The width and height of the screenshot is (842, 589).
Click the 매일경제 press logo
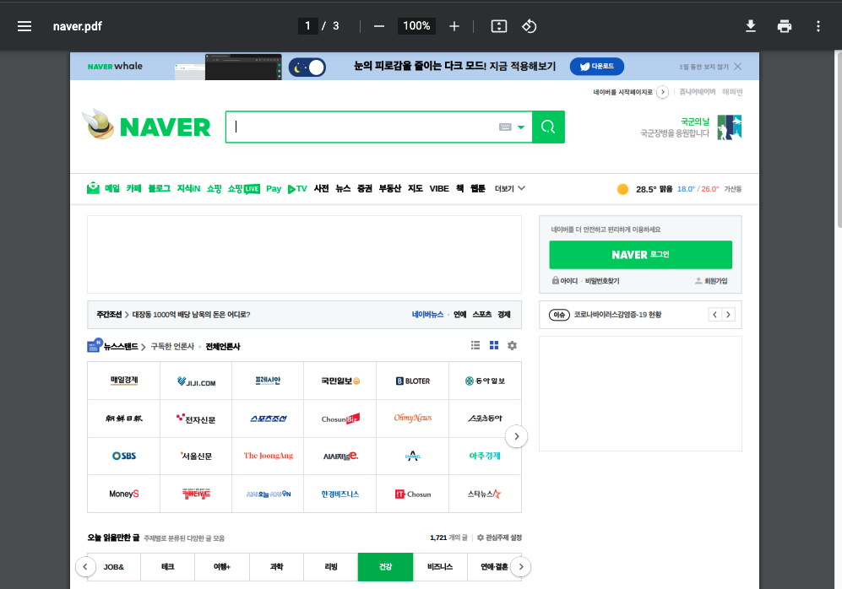click(124, 381)
